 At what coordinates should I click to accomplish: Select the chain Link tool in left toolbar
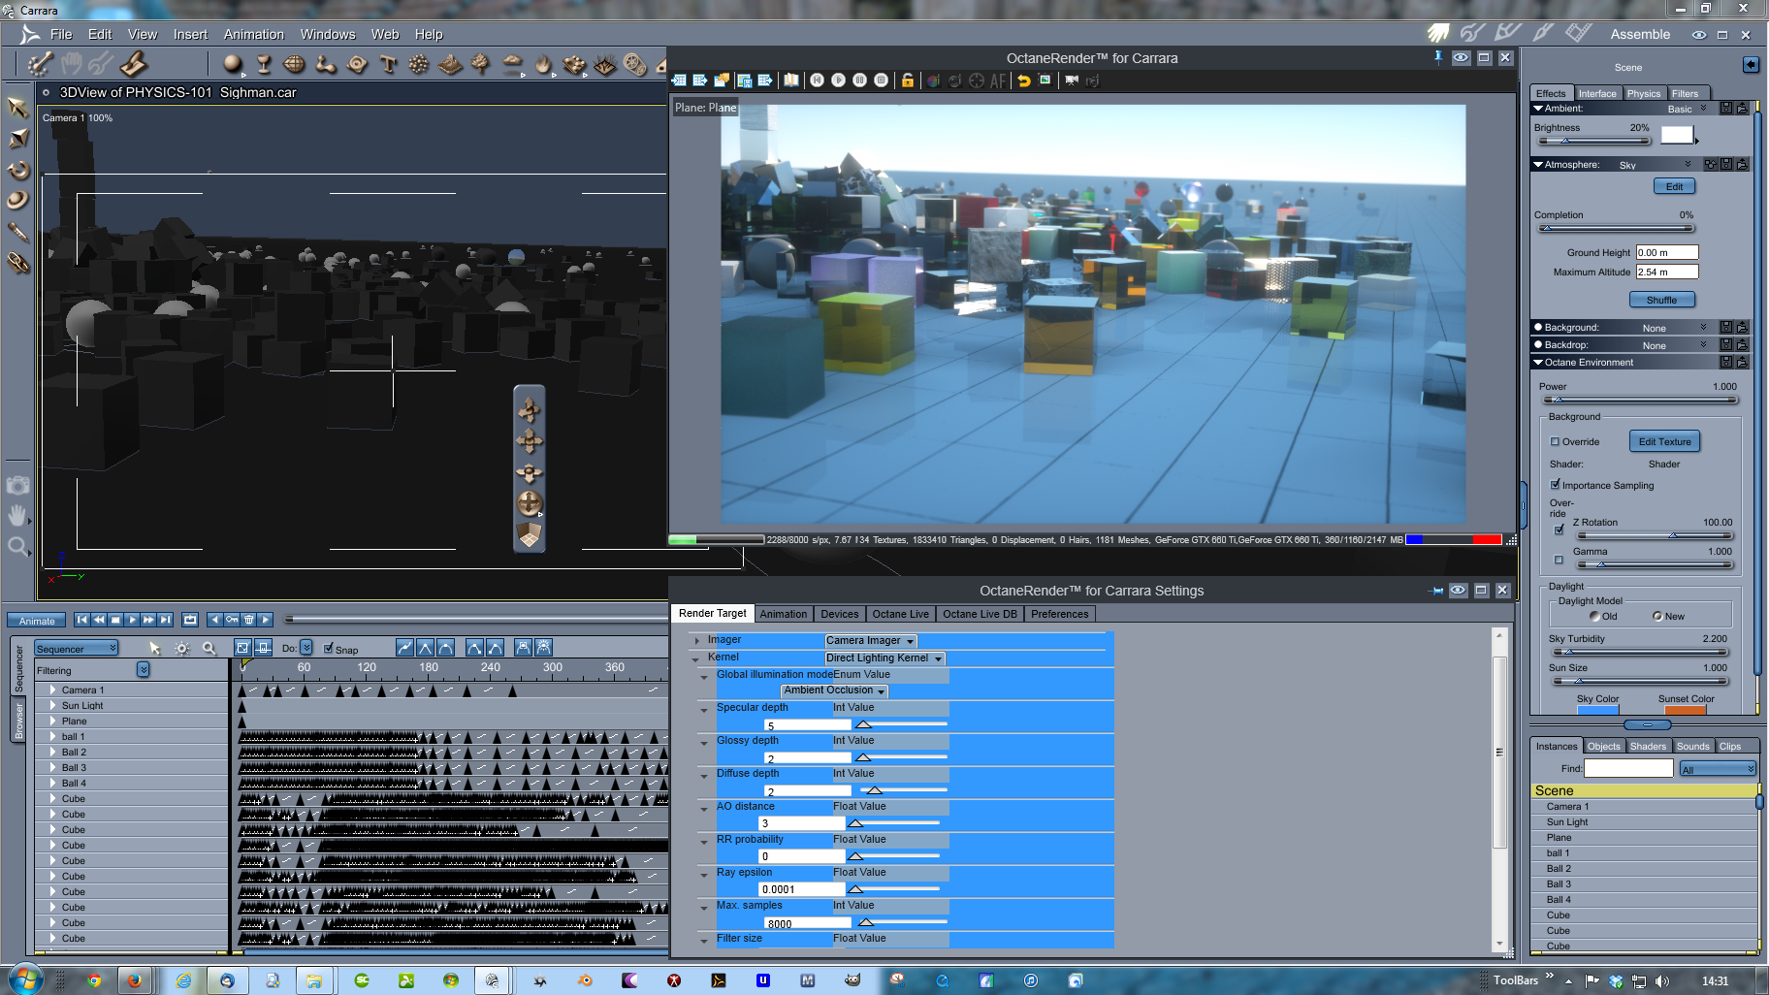17,263
